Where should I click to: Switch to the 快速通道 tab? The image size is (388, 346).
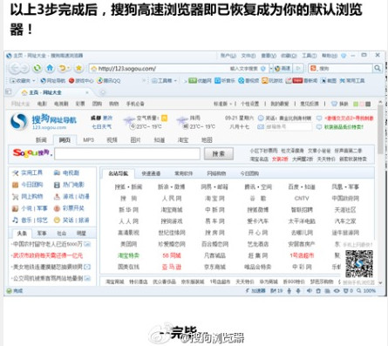pyautogui.click(x=151, y=173)
